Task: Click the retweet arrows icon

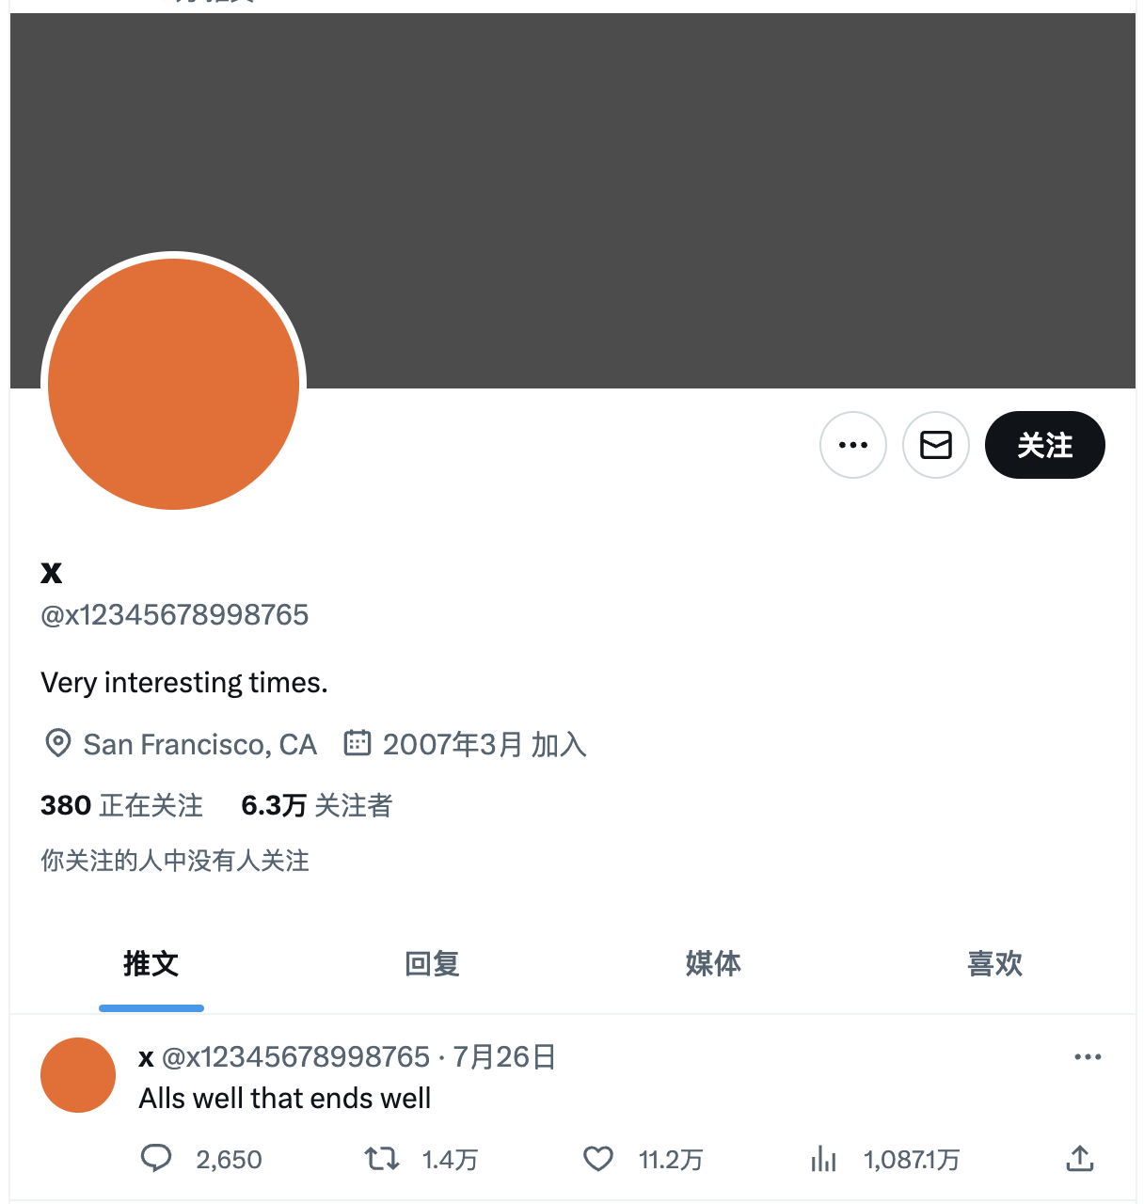Action: (382, 1158)
